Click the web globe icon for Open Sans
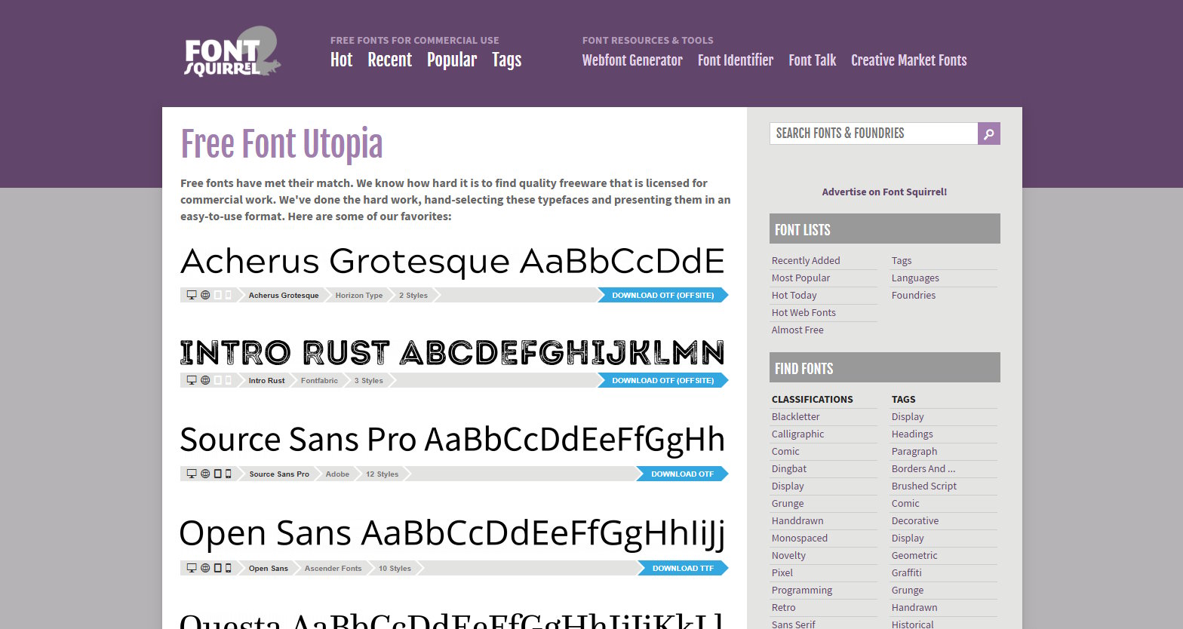1183x629 pixels. (x=205, y=568)
